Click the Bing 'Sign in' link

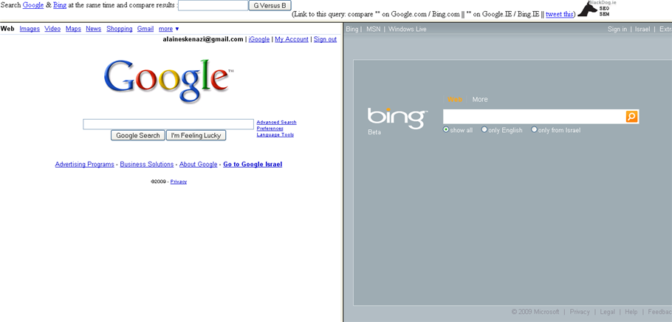[x=617, y=29]
